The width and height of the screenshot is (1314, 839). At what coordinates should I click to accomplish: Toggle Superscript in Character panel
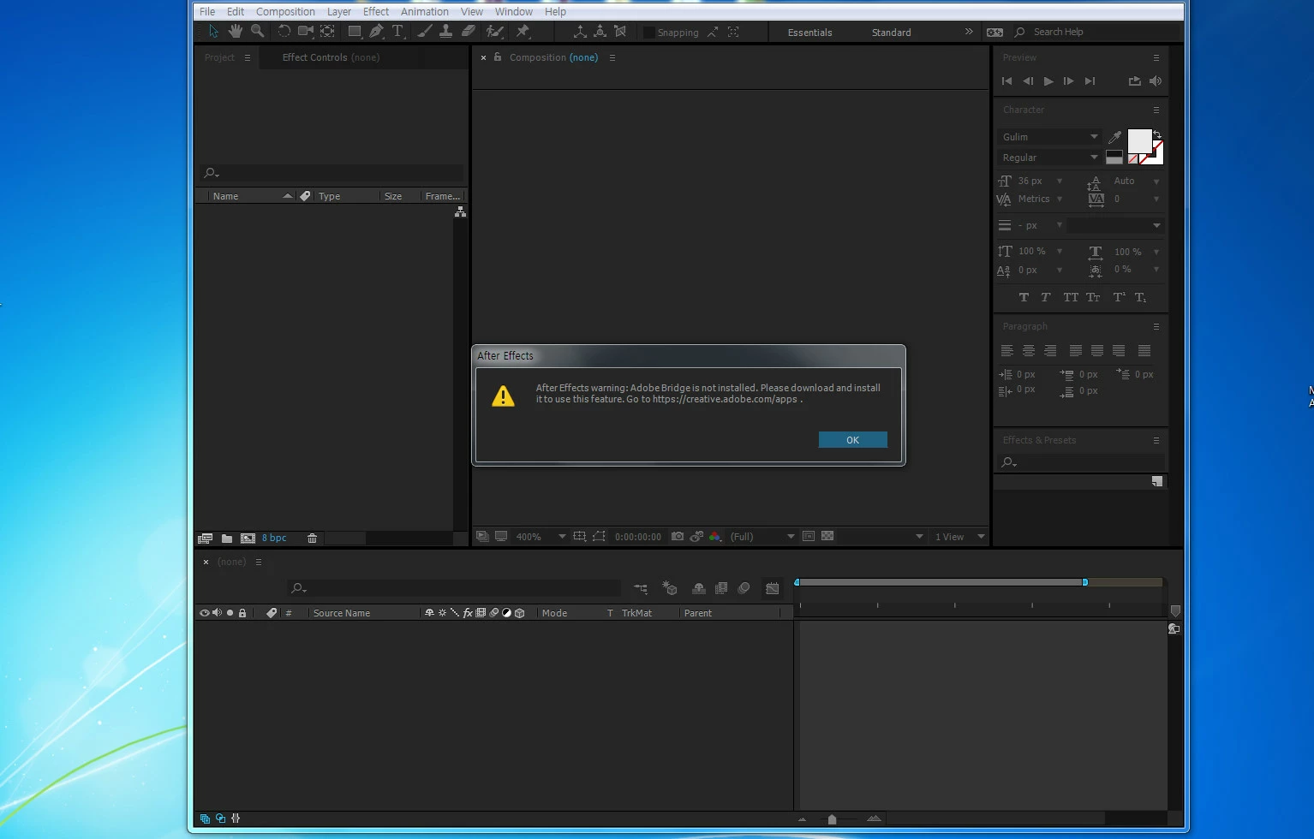(x=1119, y=297)
